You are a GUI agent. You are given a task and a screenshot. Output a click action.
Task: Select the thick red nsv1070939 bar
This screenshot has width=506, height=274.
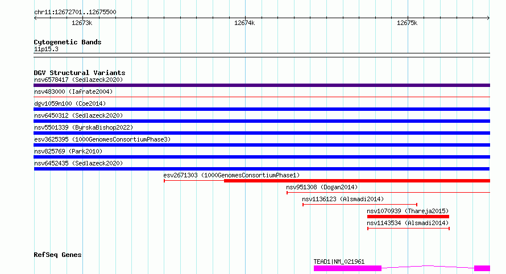tap(408, 217)
